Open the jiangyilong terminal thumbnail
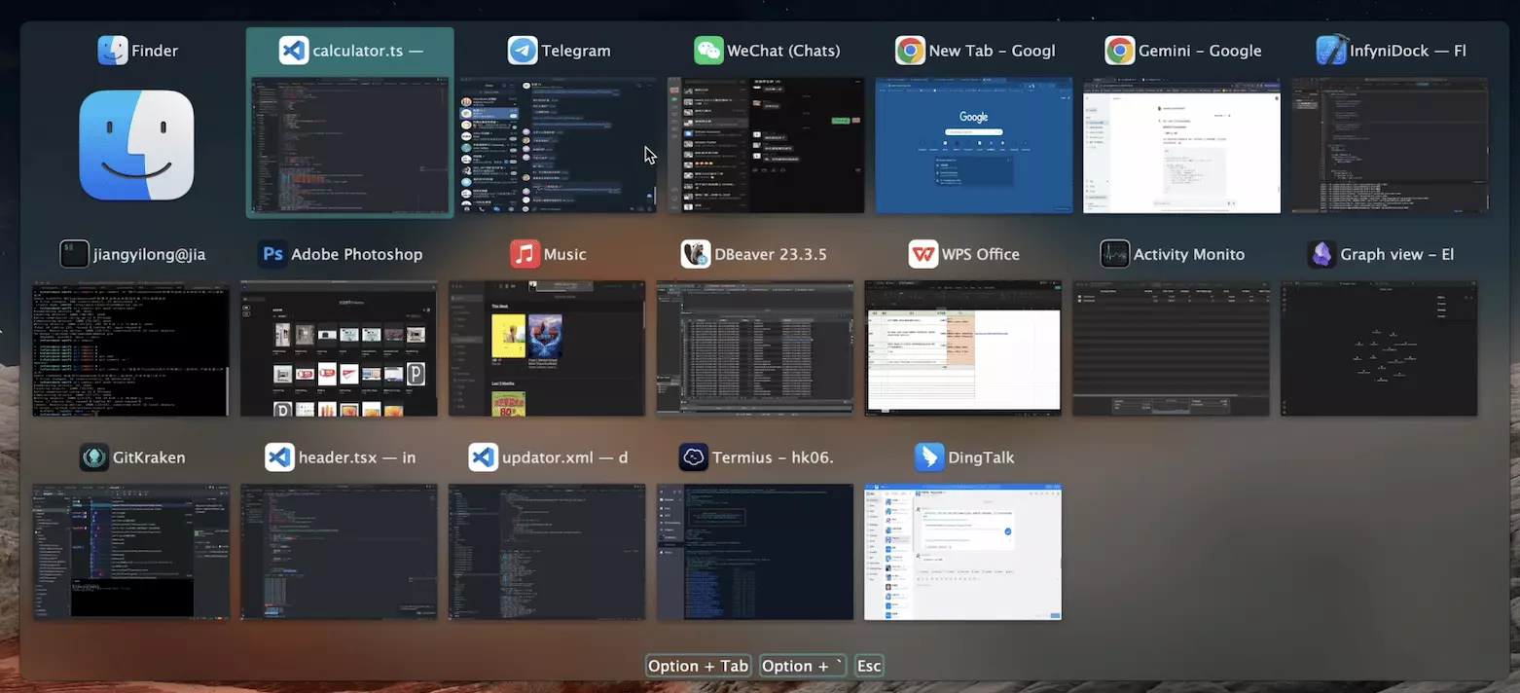Screen dimensions: 1520x693 [131, 348]
